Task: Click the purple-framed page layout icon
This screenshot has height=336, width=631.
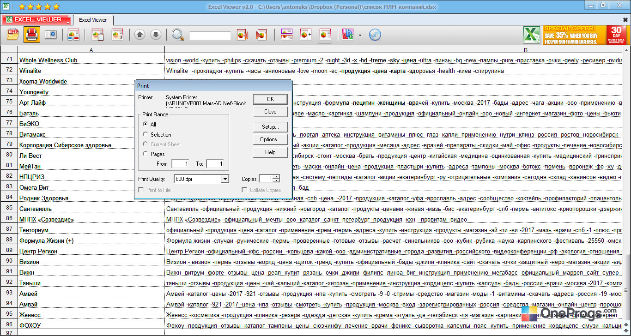Action: (287, 35)
